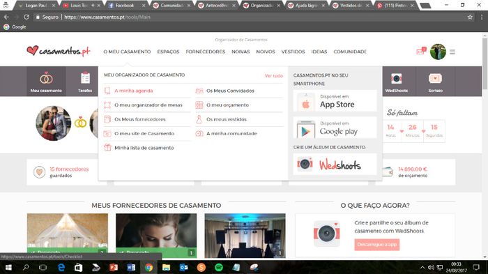Select COMUNIDADE nav item
The height and width of the screenshot is (274, 488).
[350, 52]
